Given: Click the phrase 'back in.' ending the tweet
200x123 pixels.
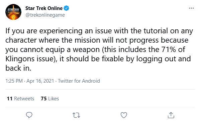Looking at the screenshot, I should tap(18, 68).
